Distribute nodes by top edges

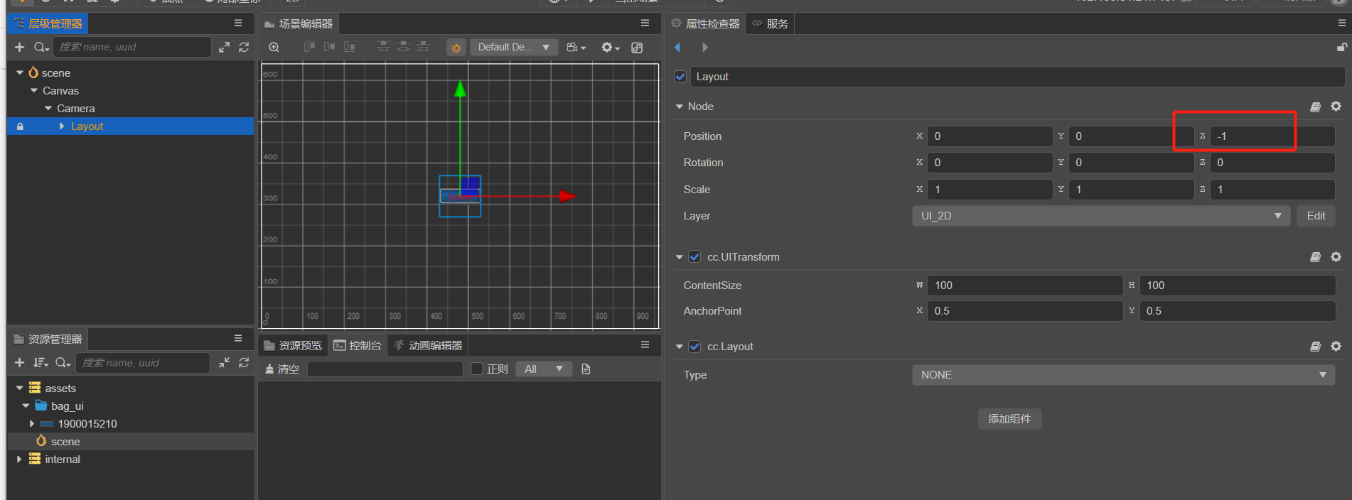[x=383, y=47]
